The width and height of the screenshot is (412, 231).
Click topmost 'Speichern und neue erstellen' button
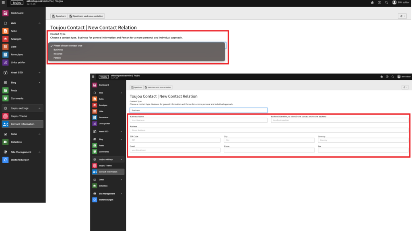[x=86, y=16]
